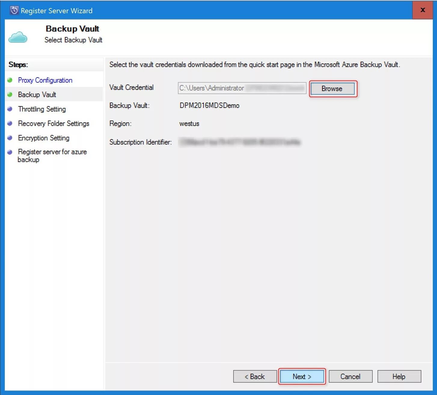The height and width of the screenshot is (395, 437).
Task: Click the purple bullet beside Encryption Setting
Action: point(10,138)
